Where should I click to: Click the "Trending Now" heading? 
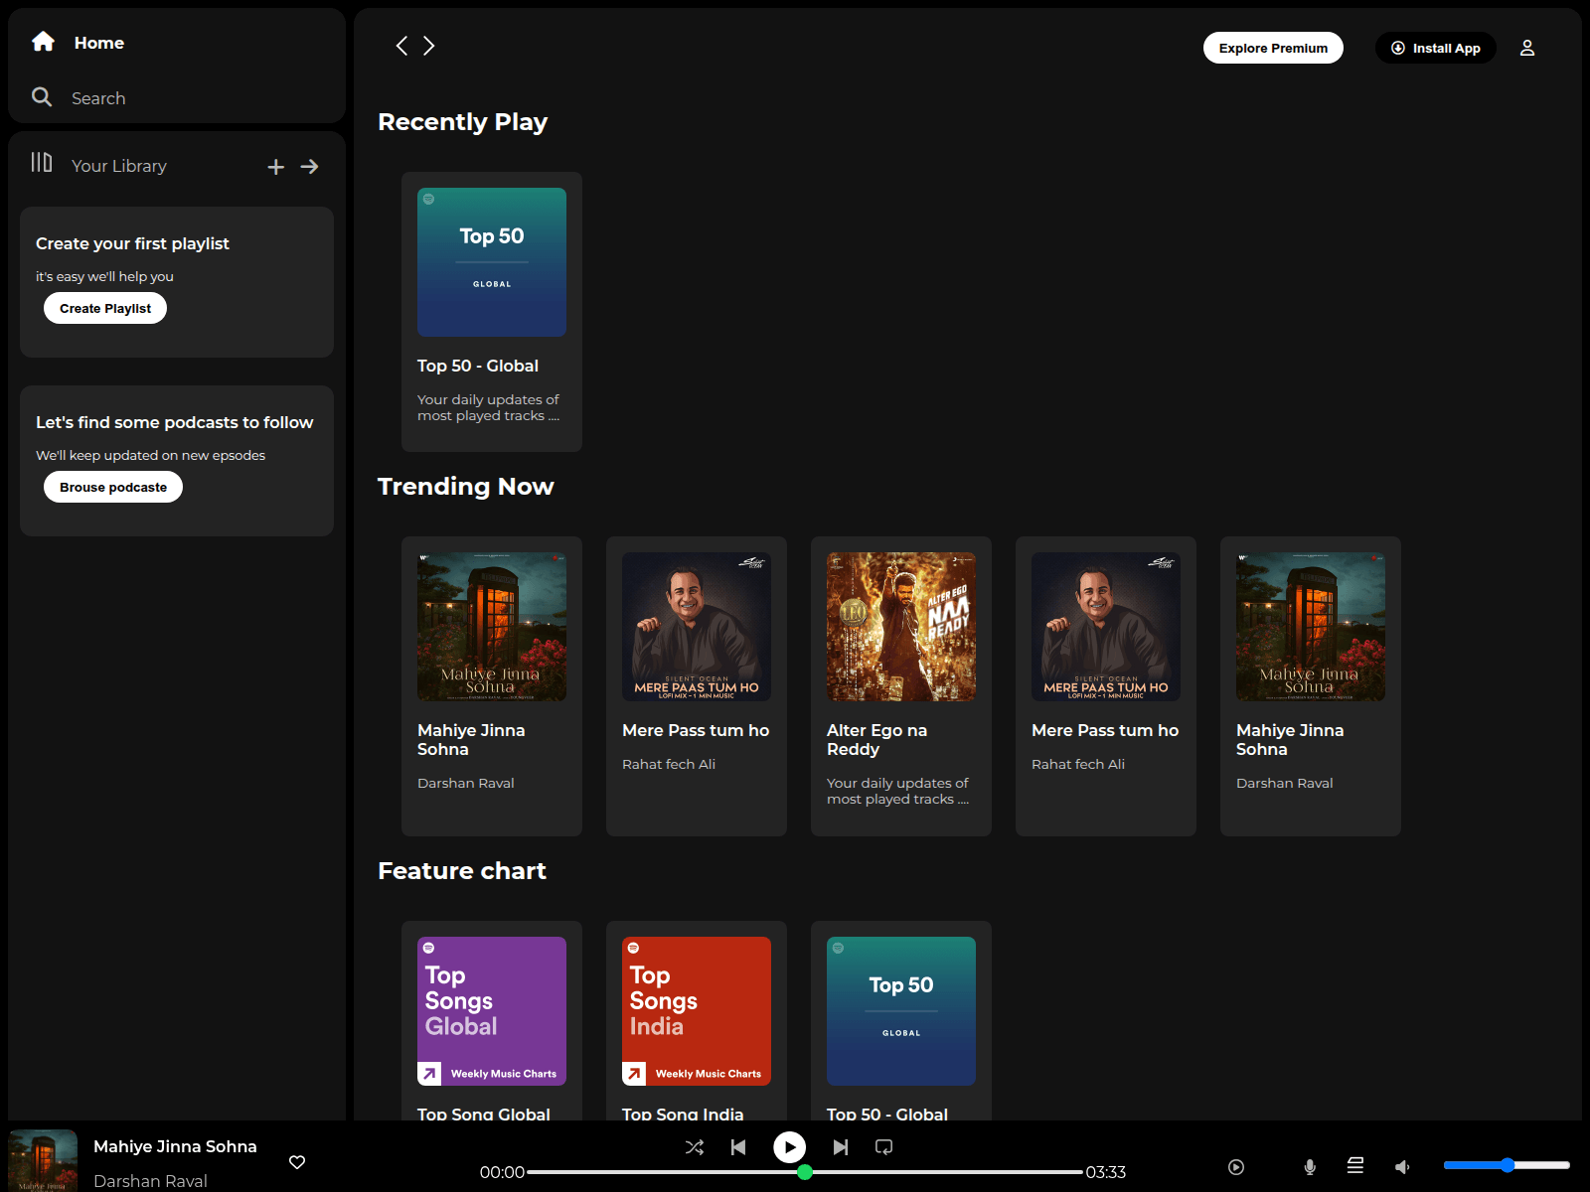[x=466, y=487]
